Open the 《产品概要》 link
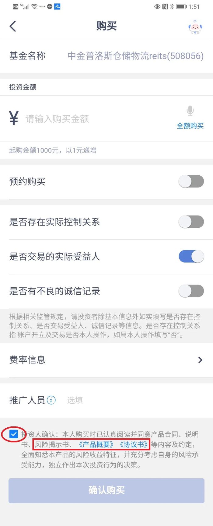 pos(96,444)
